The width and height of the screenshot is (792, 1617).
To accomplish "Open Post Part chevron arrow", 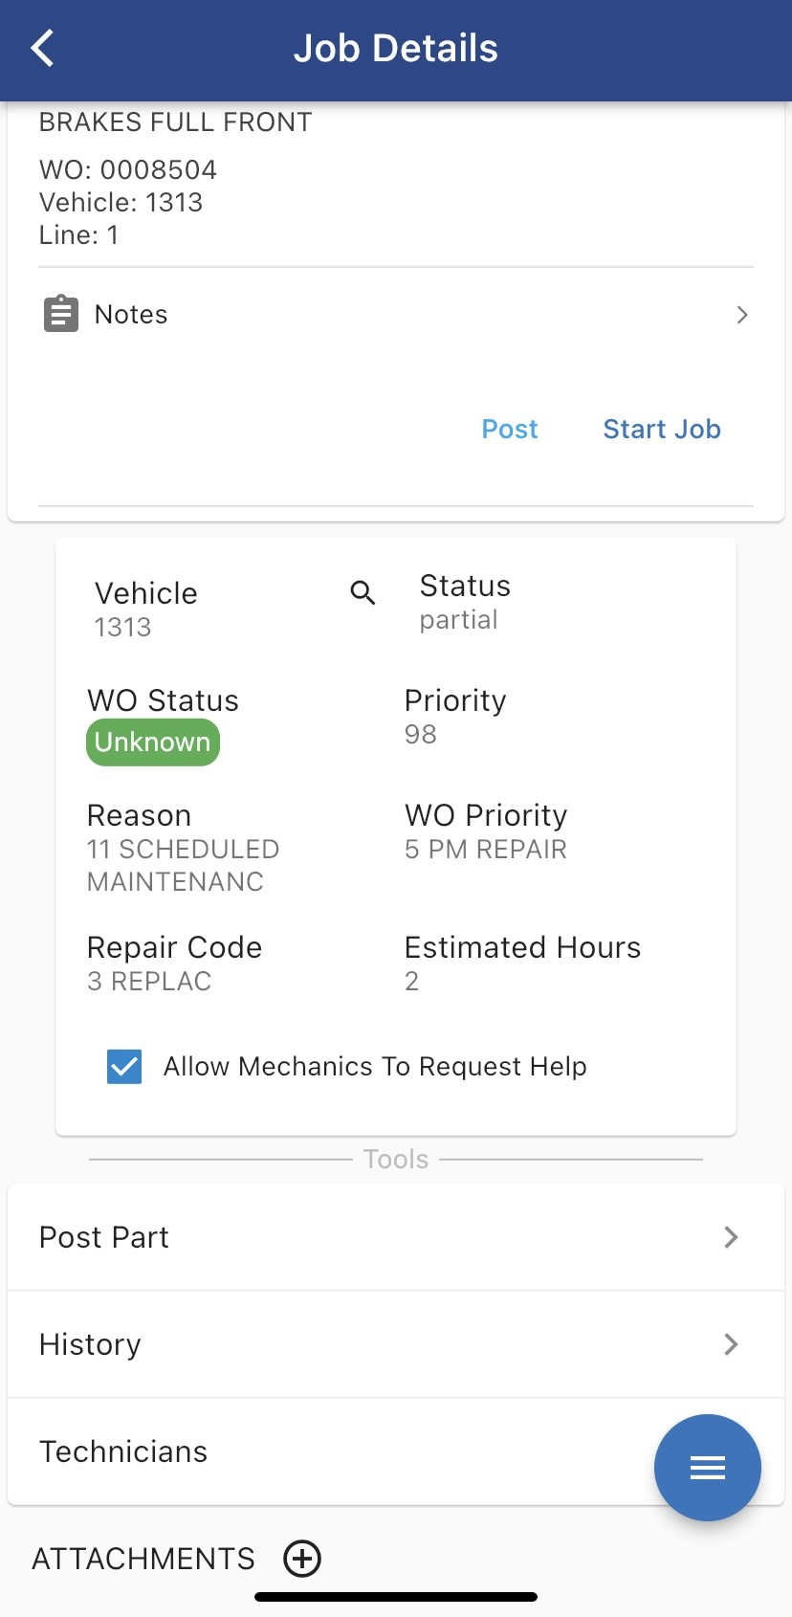I will pyautogui.click(x=731, y=1237).
